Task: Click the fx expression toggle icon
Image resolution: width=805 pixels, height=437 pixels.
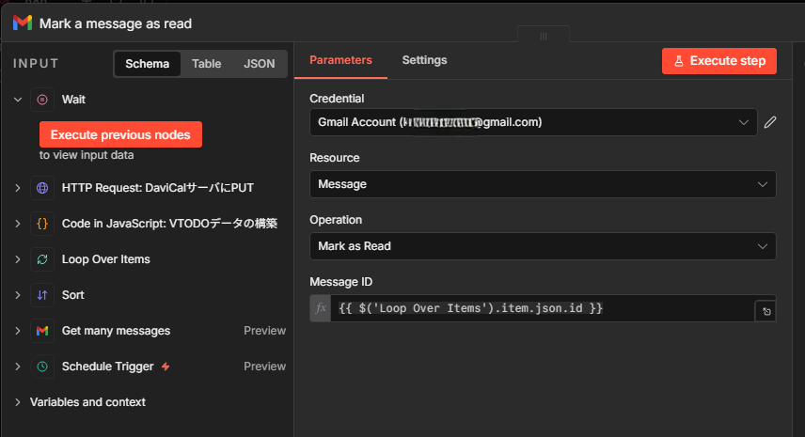Action: click(321, 308)
